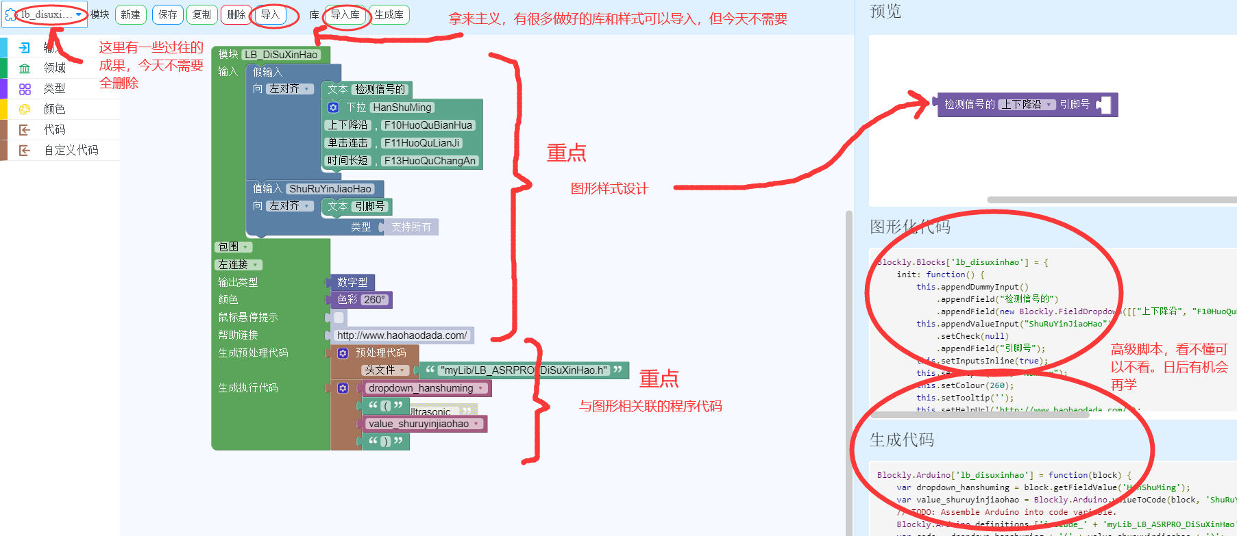Click the 输入 category arrow icon in sidebar
Screen dimensions: 1237x536
click(25, 47)
